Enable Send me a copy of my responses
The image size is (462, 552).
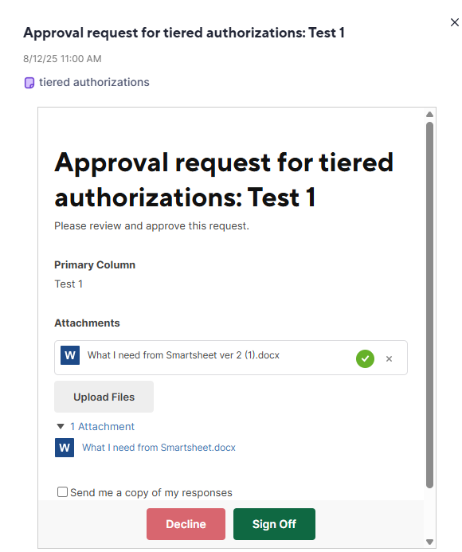[x=62, y=491]
